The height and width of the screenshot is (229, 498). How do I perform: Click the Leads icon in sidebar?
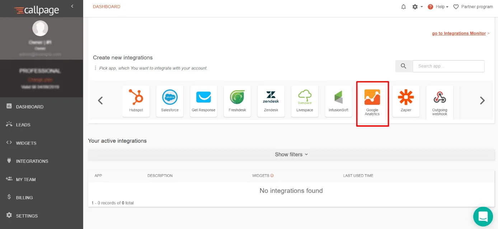(x=9, y=124)
